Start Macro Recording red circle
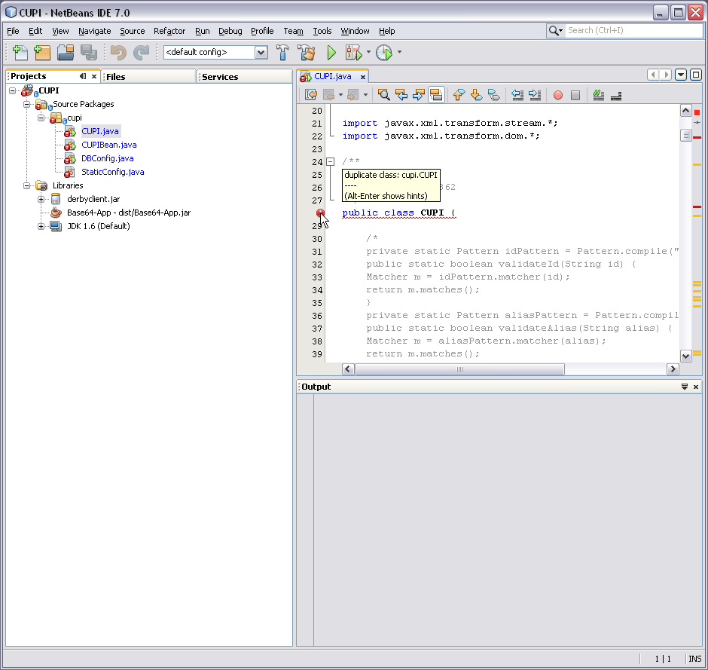708x670 pixels. point(558,95)
